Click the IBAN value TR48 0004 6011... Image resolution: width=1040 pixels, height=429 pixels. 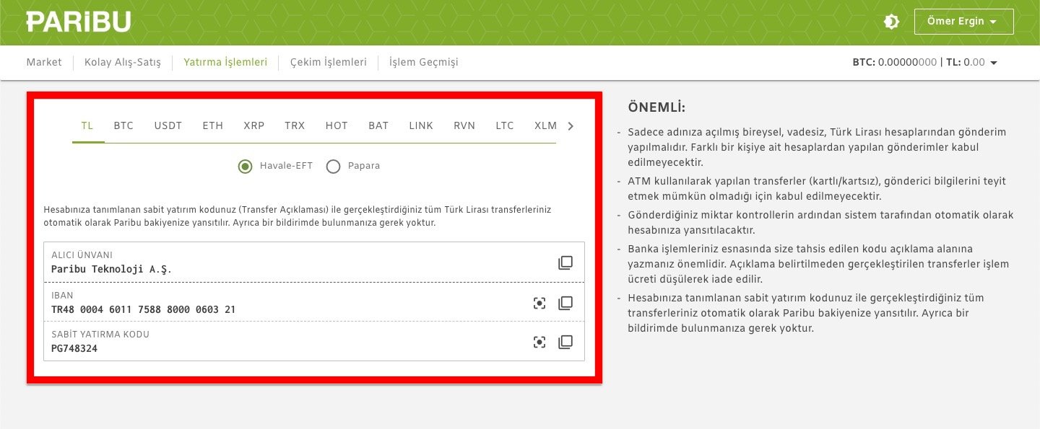(x=144, y=310)
